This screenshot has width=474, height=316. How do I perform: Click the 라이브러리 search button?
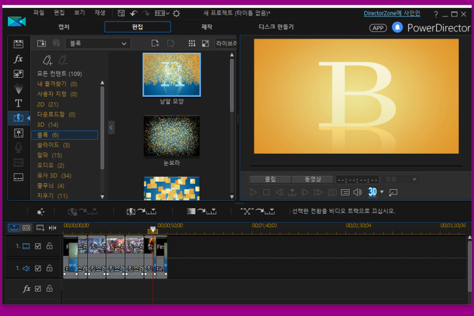(226, 43)
